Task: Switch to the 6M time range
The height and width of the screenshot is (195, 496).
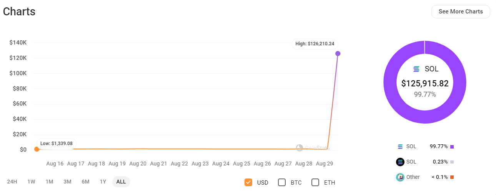Action: tap(85, 182)
